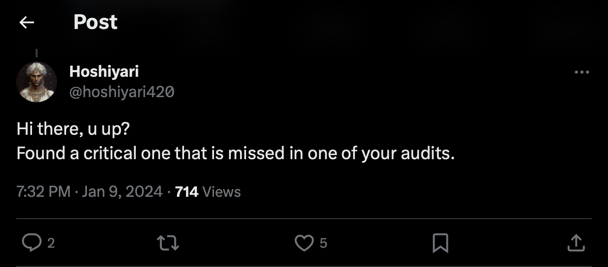The width and height of the screenshot is (608, 267).
Task: Click the Jan 9, 2024 date
Action: coord(122,192)
